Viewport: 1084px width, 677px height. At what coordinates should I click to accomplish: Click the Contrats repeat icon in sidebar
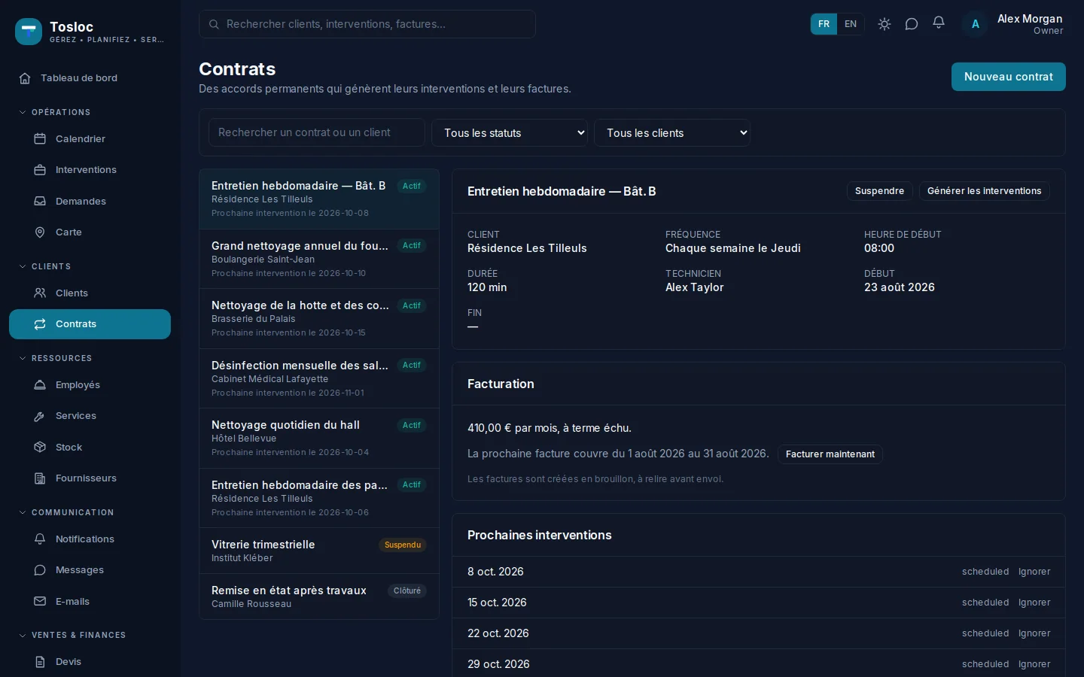click(x=40, y=324)
